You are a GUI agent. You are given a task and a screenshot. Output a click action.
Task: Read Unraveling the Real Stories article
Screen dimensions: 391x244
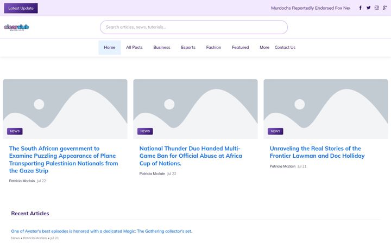[x=317, y=152]
